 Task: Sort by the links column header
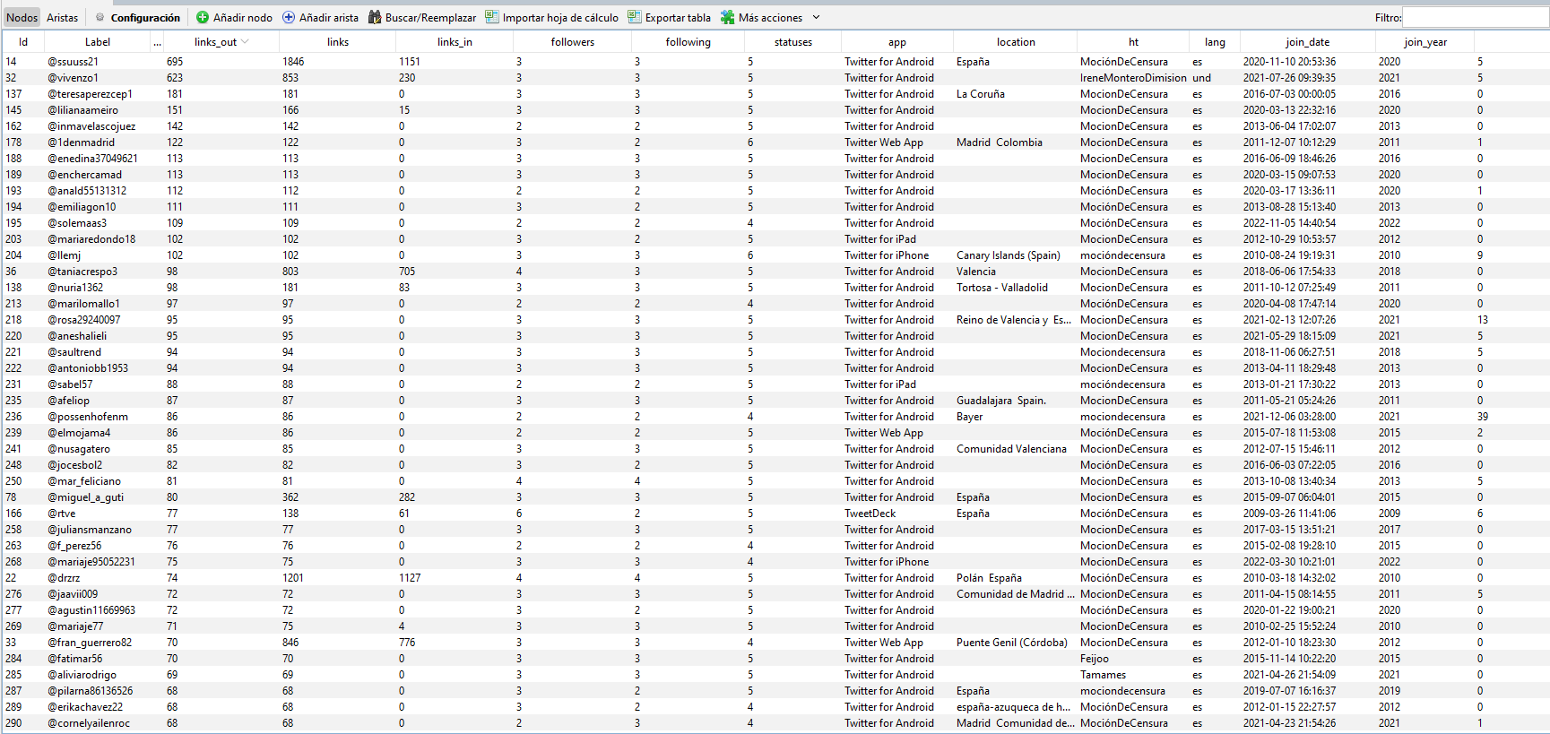[338, 42]
